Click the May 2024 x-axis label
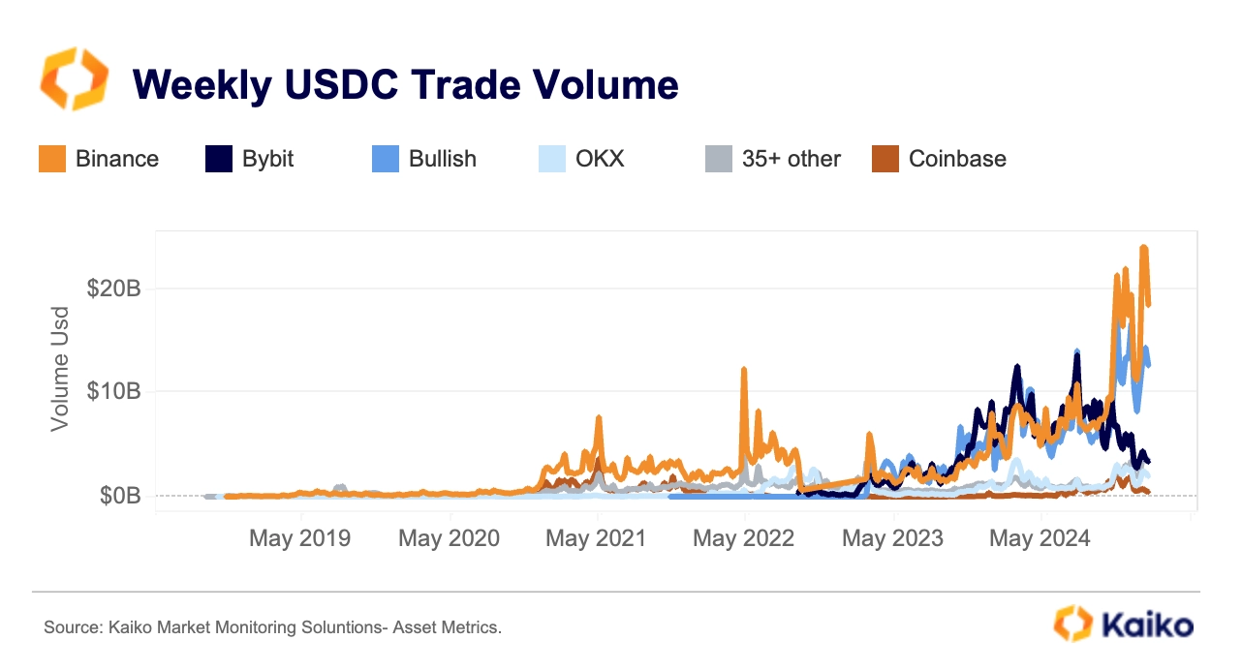The height and width of the screenshot is (670, 1242). [x=1040, y=538]
